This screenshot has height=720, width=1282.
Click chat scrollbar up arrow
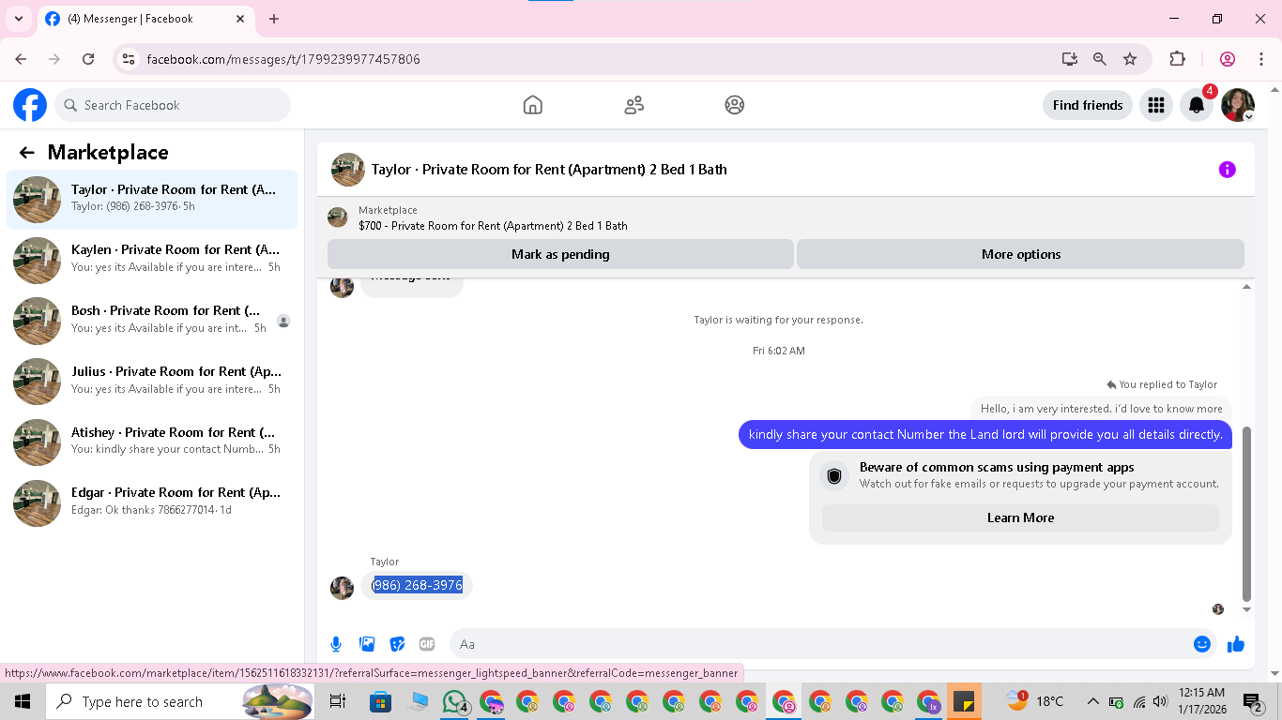pos(1246,286)
